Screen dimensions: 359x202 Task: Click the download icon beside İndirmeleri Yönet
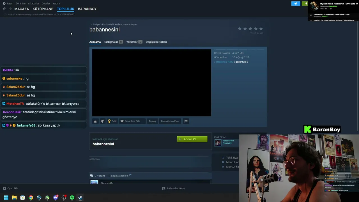tap(164, 189)
